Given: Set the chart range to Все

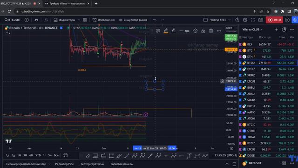Looking at the screenshot, I should (56, 155).
